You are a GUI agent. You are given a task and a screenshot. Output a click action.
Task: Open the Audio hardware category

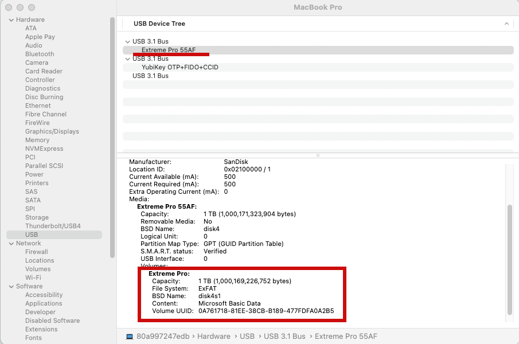pos(34,46)
